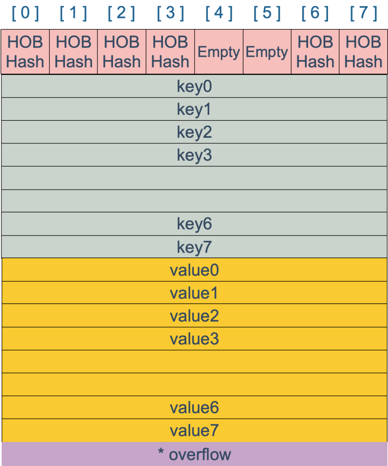This screenshot has height=466, width=388.
Task: Click the value7 row
Action: [194, 430]
